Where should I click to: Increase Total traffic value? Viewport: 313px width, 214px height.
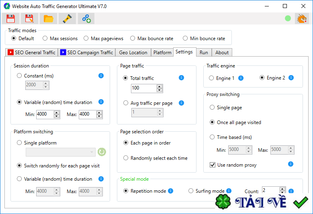[x=159, y=87]
